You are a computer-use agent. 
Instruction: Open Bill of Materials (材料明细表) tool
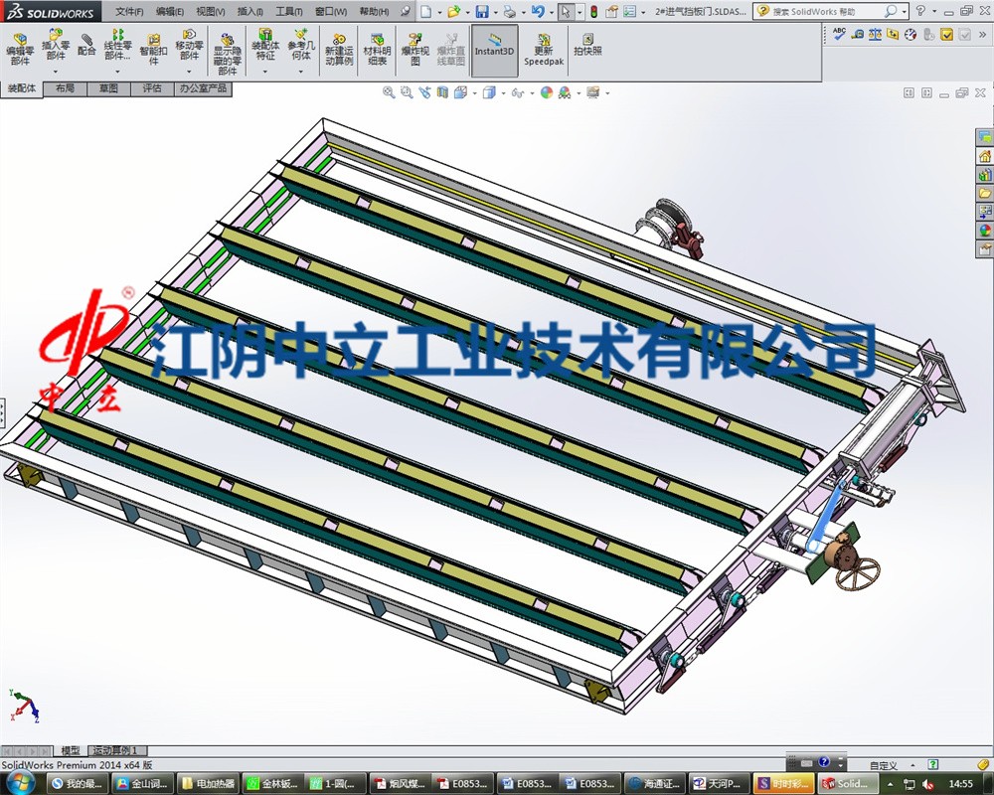(x=377, y=50)
